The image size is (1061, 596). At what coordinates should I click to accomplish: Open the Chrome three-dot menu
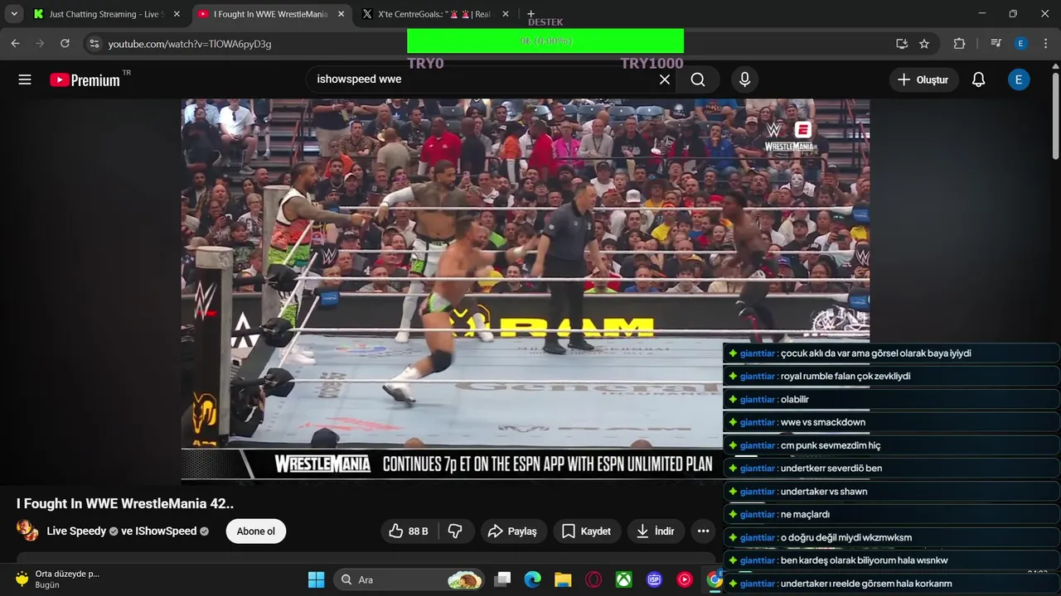pos(1045,43)
